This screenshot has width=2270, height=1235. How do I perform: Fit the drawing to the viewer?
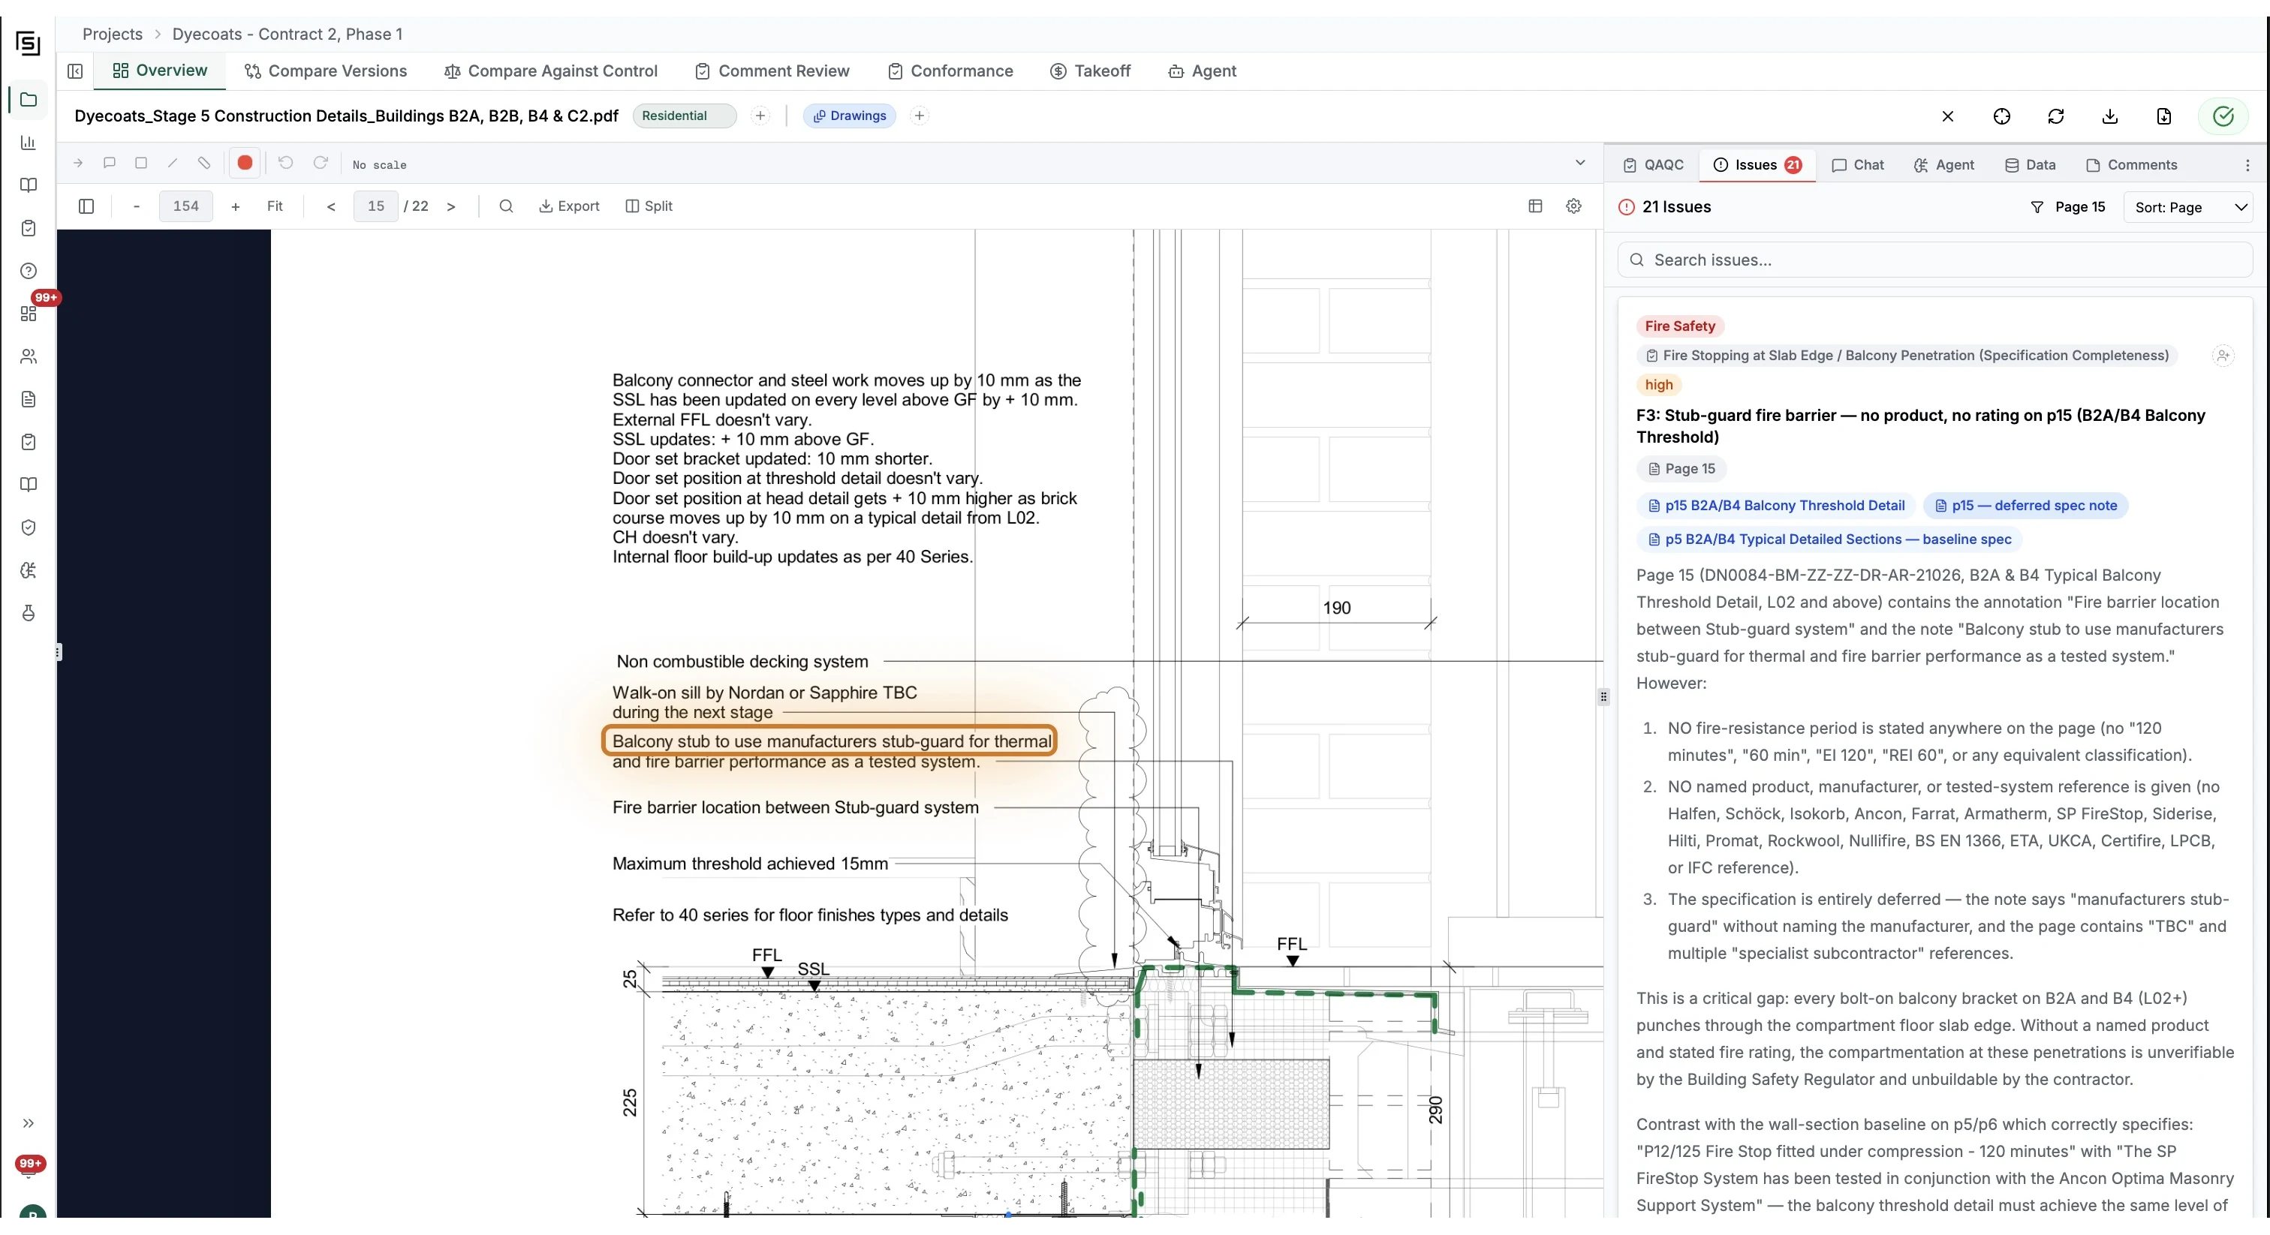(x=275, y=206)
